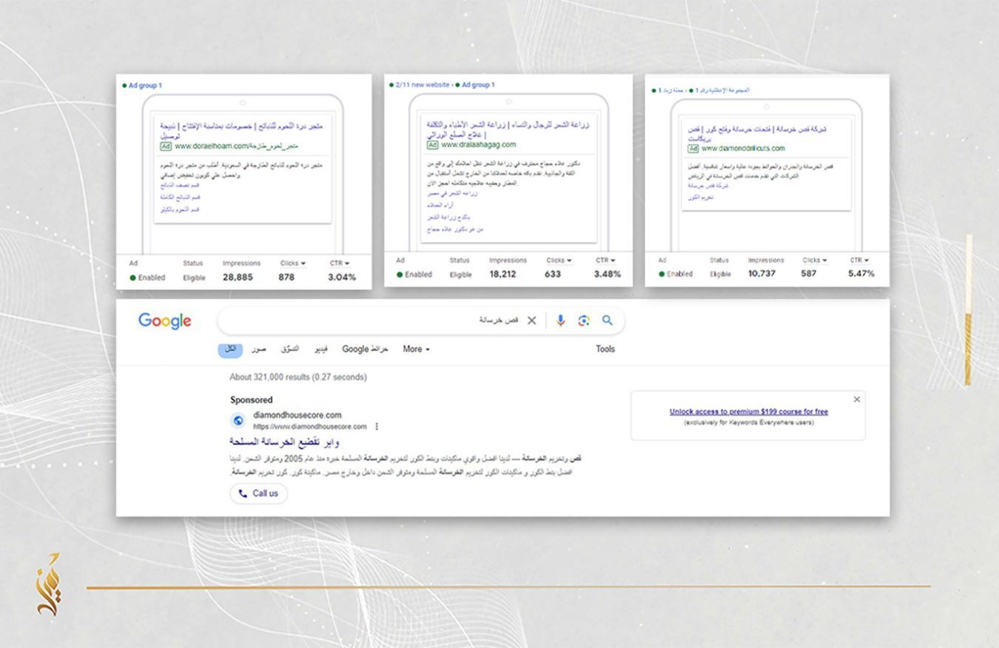The width and height of the screenshot is (999, 648).
Task: Open the Tools search options
Action: click(x=605, y=349)
